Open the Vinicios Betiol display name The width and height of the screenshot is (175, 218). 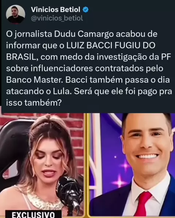coord(55,10)
